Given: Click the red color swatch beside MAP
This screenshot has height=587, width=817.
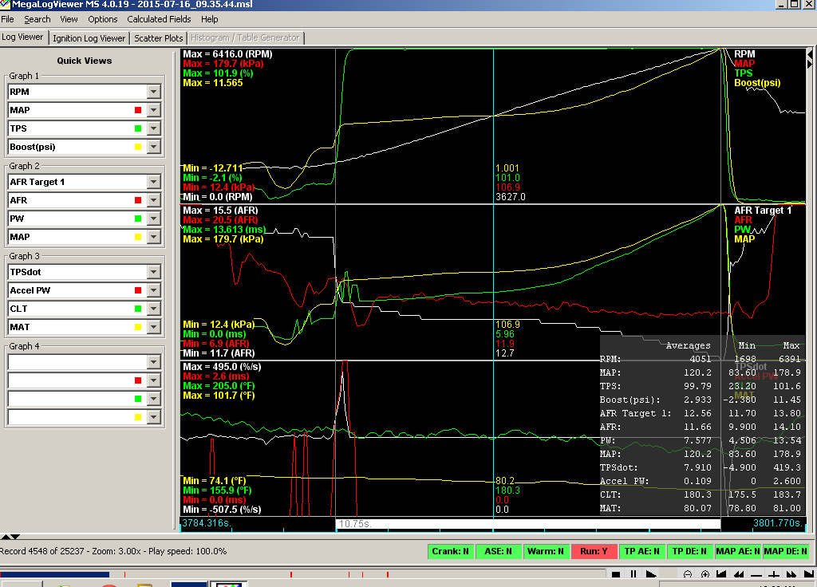Looking at the screenshot, I should [138, 110].
